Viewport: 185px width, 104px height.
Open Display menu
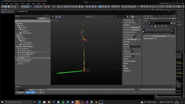click(x=17, y=4)
